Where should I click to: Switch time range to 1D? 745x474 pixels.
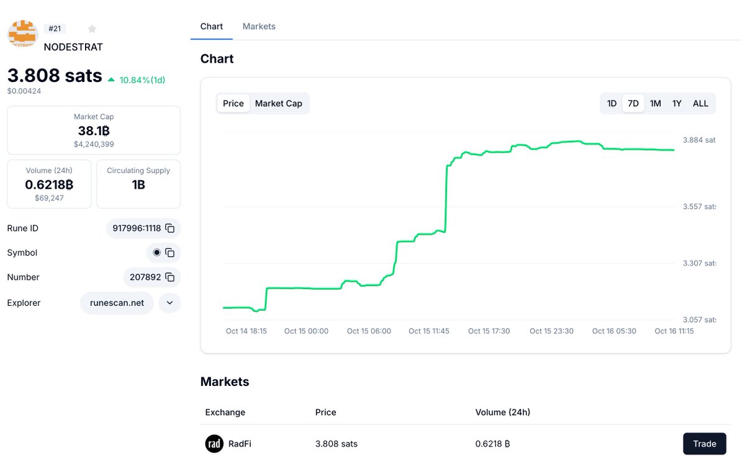[x=612, y=103]
